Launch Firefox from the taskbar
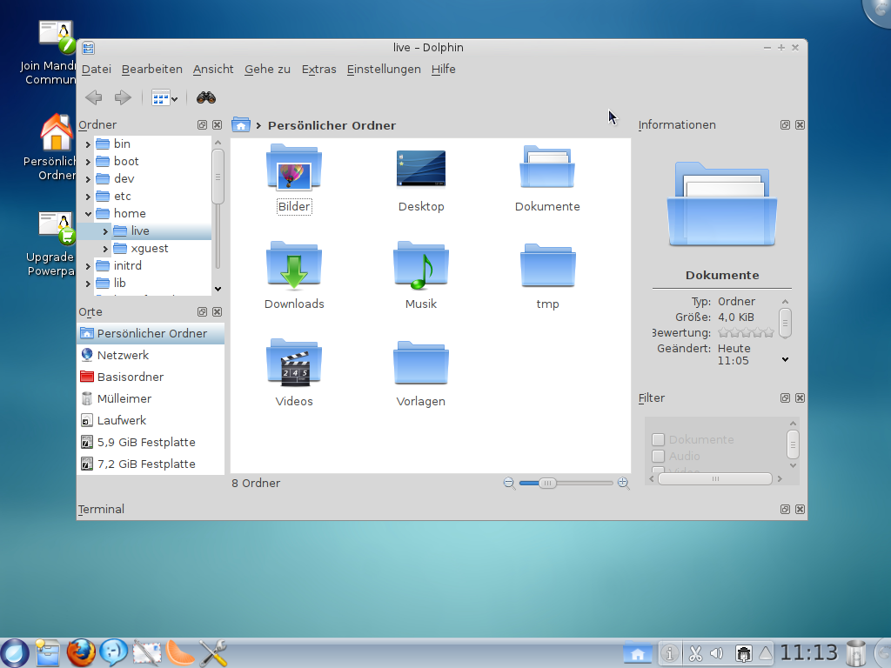Image resolution: width=891 pixels, height=668 pixels. 81,651
